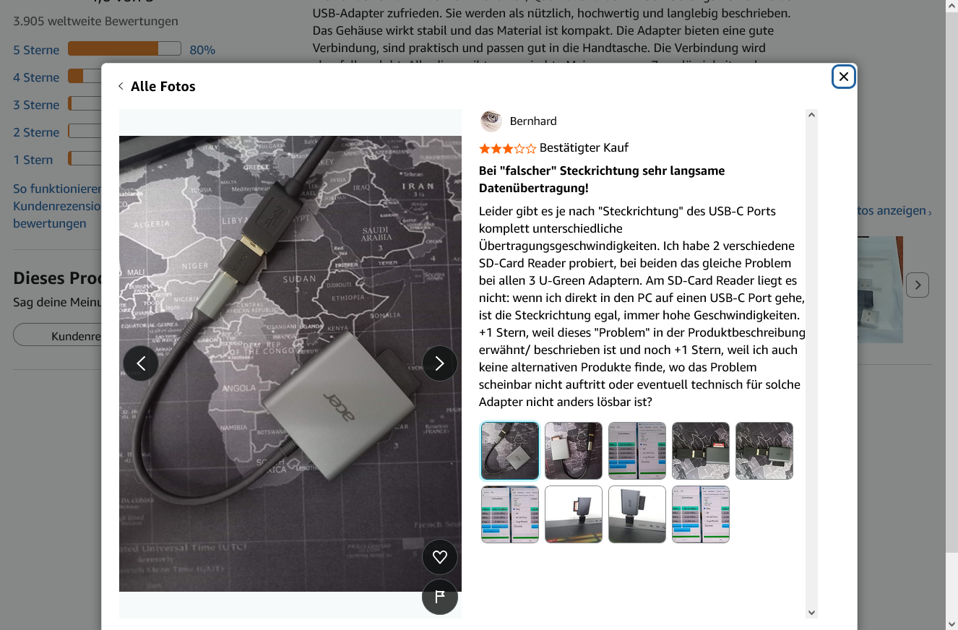Viewport: 958px width, 630px height.
Task: Like the photo with the heart icon
Action: point(440,557)
